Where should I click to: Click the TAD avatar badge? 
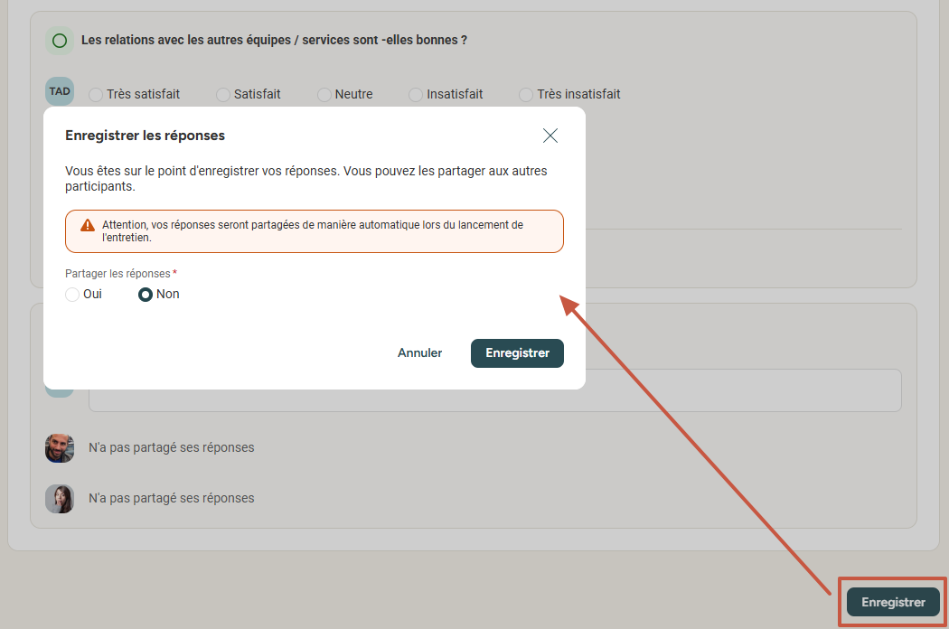click(x=60, y=91)
